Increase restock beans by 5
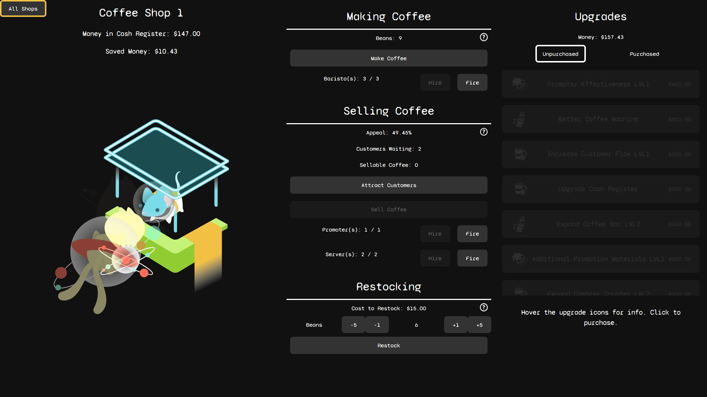The image size is (707, 397). [479, 325]
